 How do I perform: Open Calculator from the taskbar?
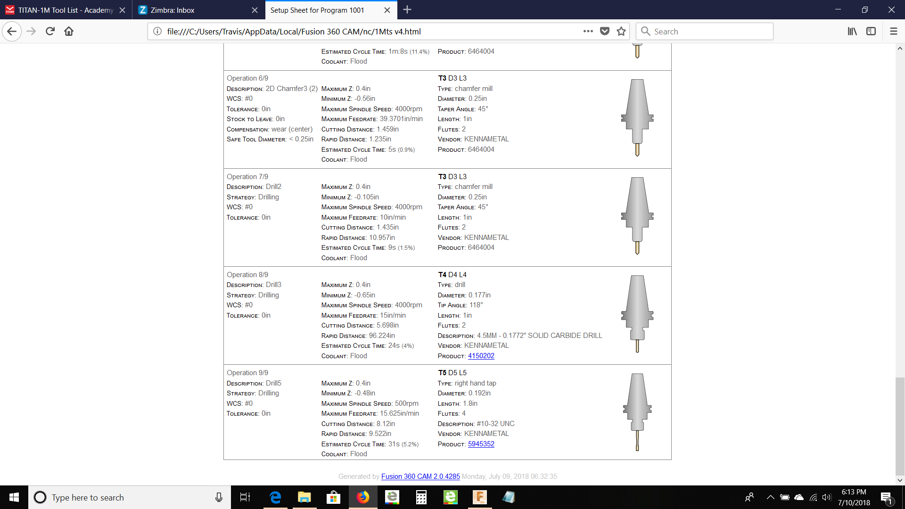pyautogui.click(x=421, y=497)
